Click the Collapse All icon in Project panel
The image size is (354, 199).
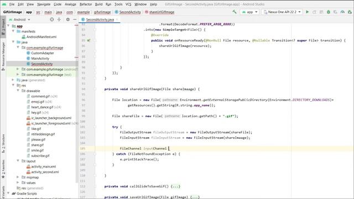(x=59, y=20)
